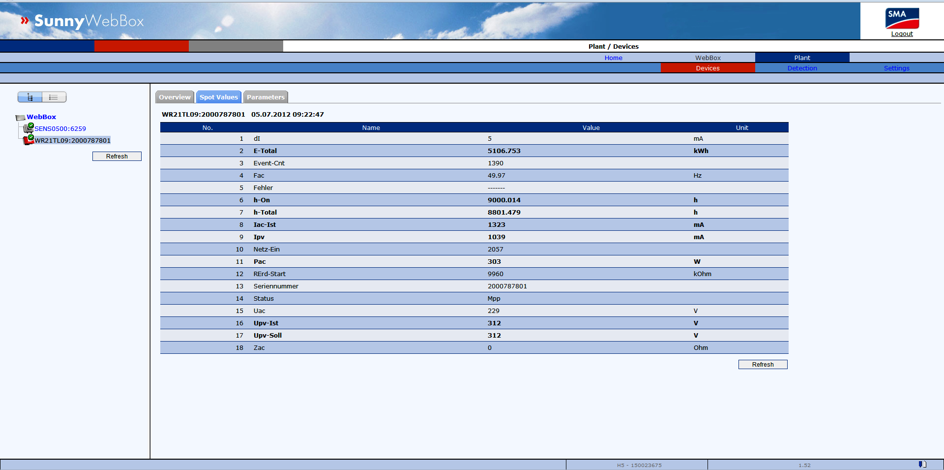
Task: Click the status icon in bottom bar
Action: tap(922, 465)
